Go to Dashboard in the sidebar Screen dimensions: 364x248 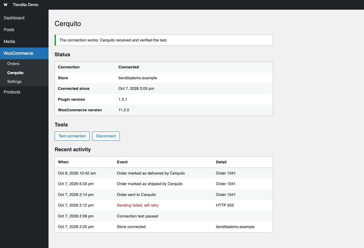click(x=24, y=18)
